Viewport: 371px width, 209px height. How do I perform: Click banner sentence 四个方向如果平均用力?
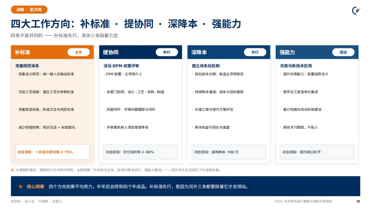coord(149,187)
